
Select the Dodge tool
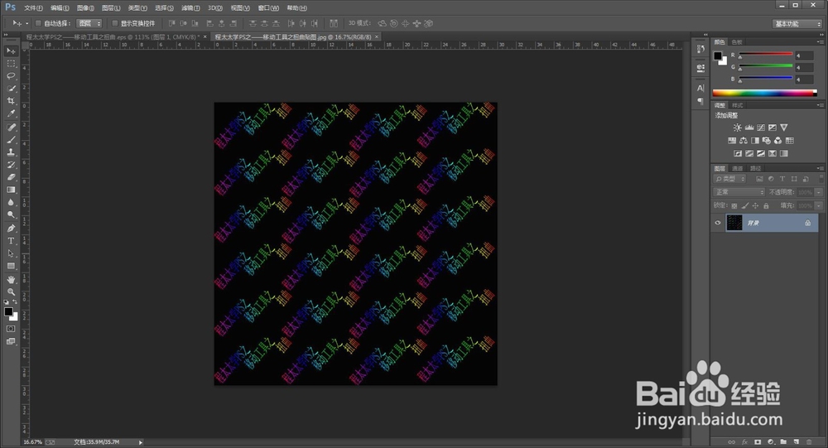click(x=11, y=215)
